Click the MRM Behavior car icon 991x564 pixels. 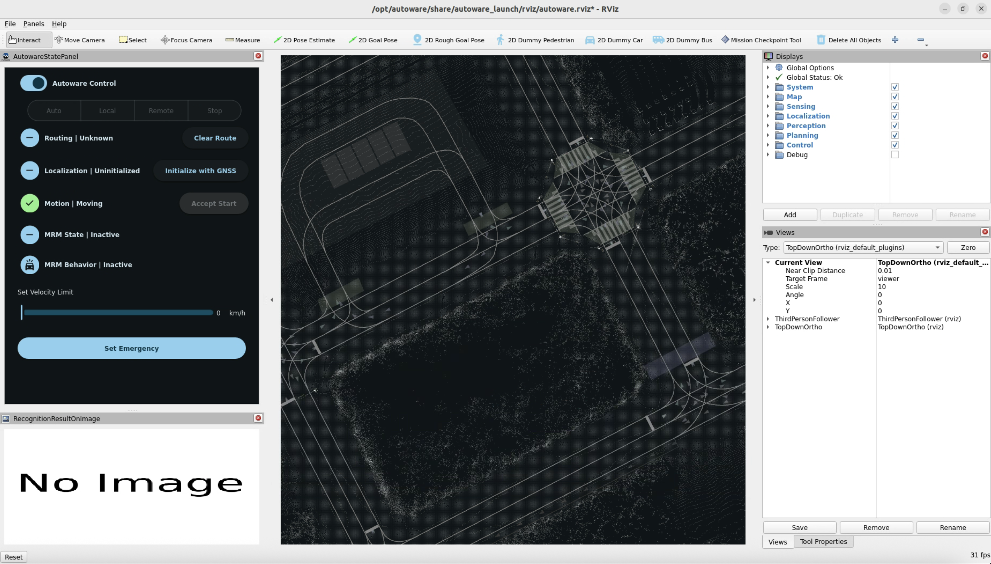pyautogui.click(x=30, y=265)
